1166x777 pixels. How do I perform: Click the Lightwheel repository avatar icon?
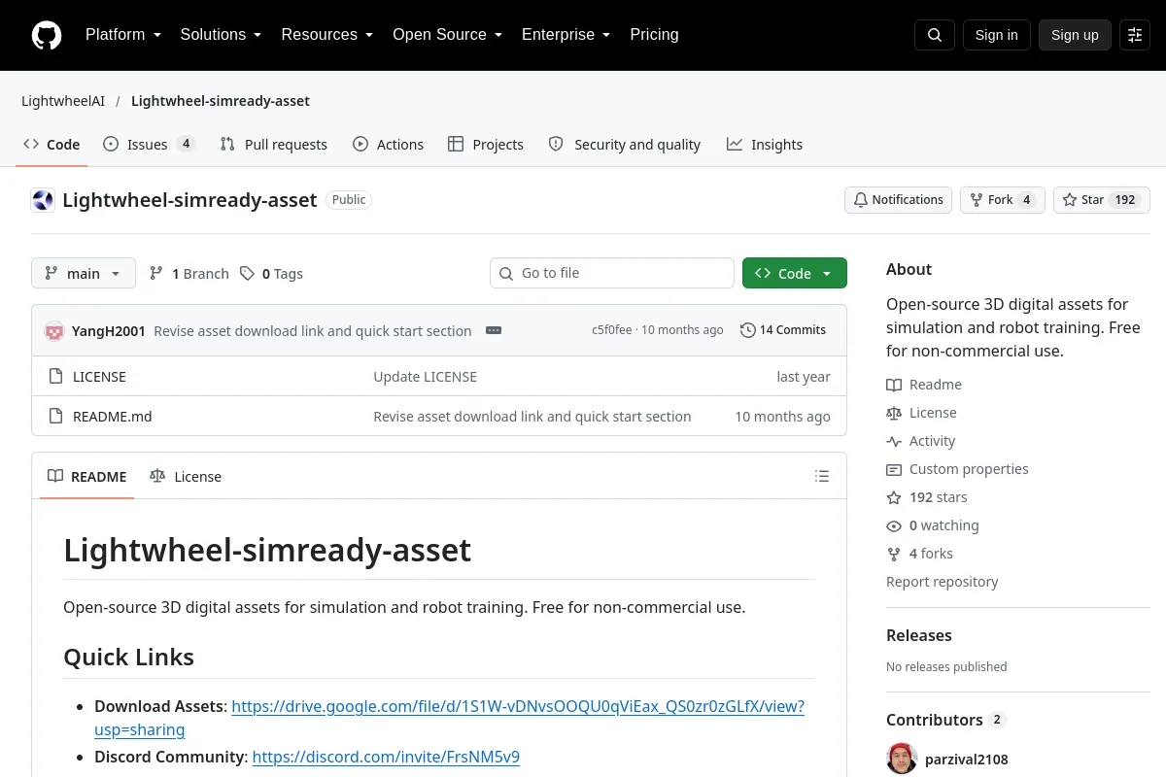point(43,200)
